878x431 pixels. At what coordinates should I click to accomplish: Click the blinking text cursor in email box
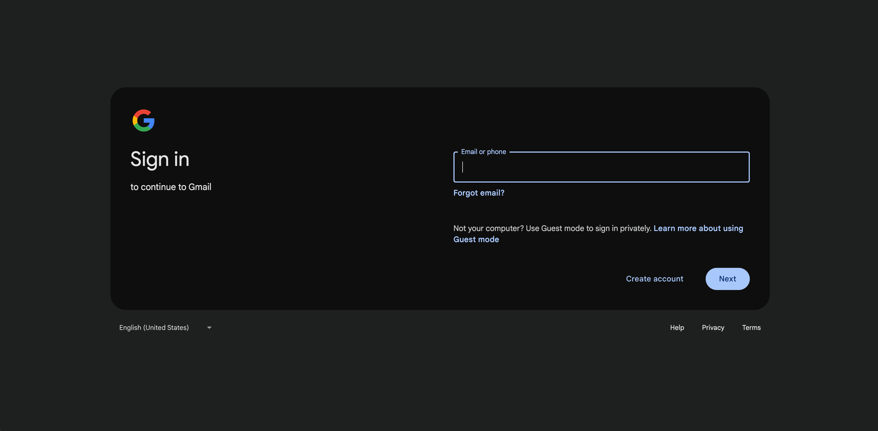[x=463, y=167]
